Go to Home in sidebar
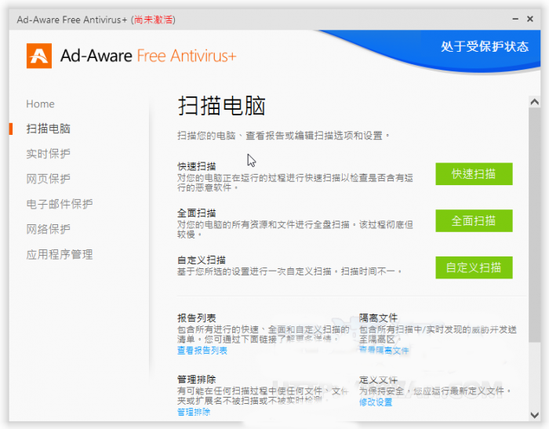The width and height of the screenshot is (549, 429). point(40,104)
